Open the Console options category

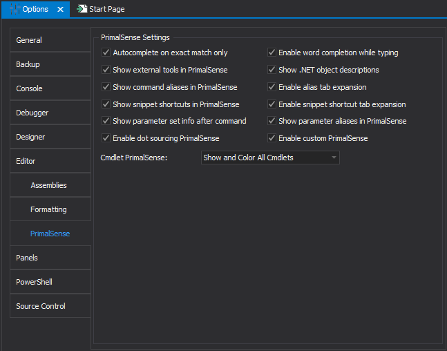pos(50,88)
